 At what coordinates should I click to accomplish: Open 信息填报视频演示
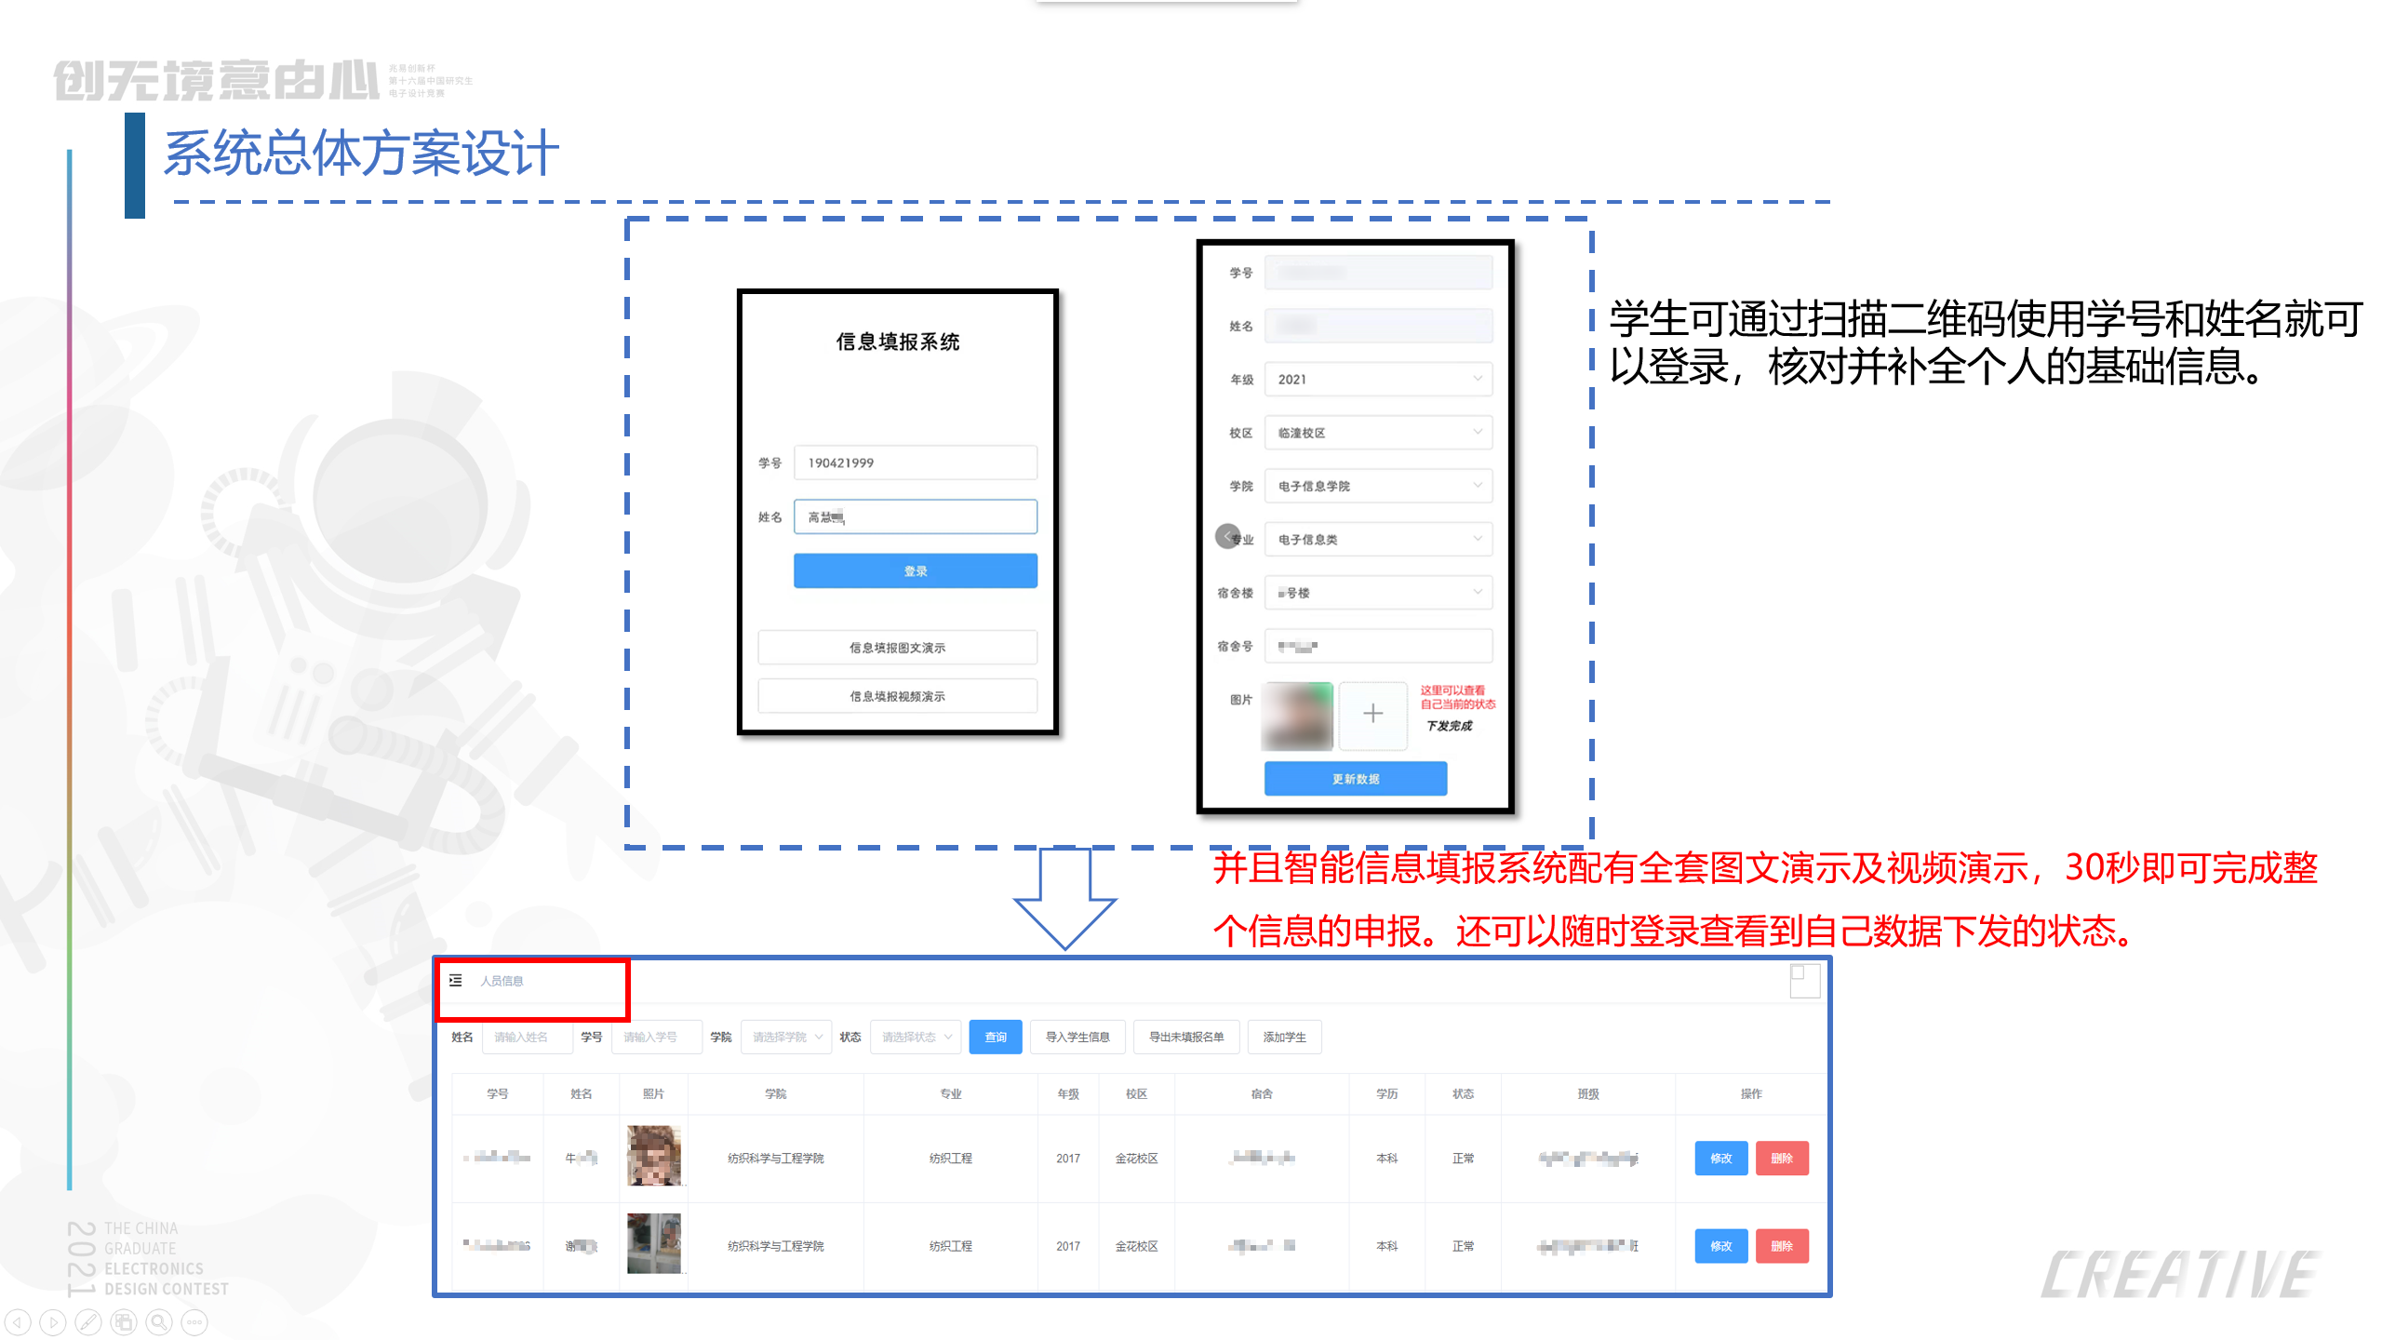tap(897, 696)
